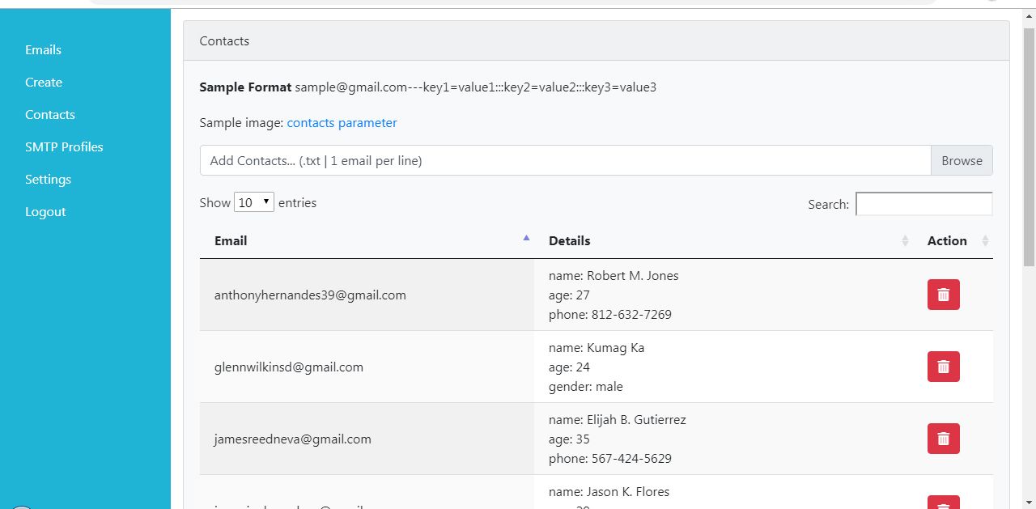
Task: Click the Add Contacts file field
Action: coord(565,160)
